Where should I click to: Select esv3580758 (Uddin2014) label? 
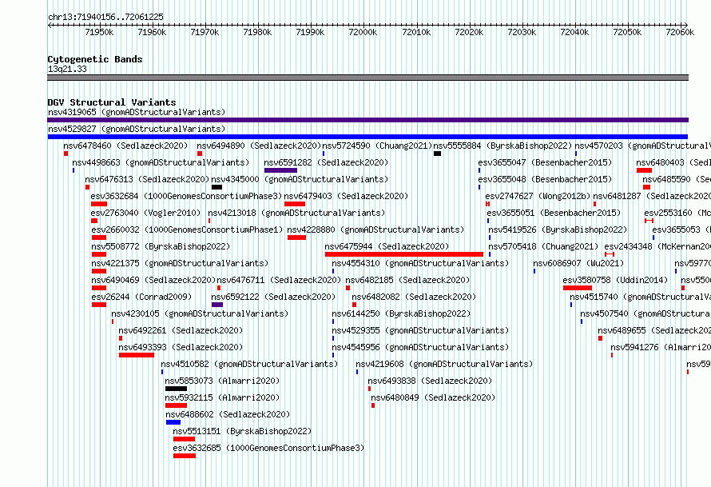coord(615,280)
